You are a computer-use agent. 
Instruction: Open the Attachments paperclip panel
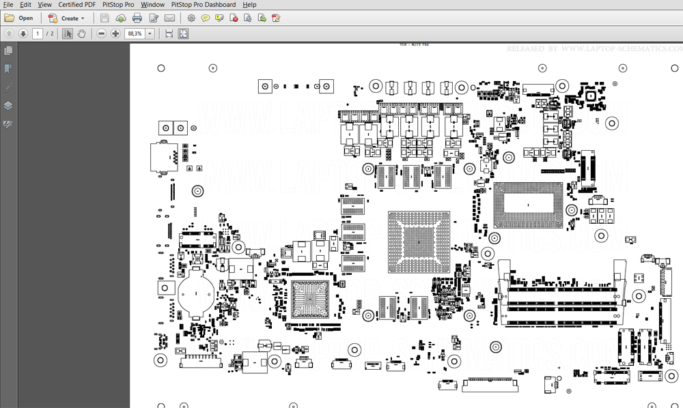(8, 87)
